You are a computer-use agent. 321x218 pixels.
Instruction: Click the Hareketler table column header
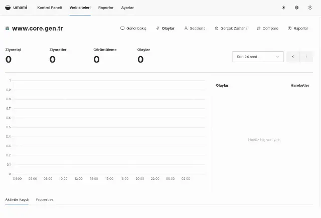(x=300, y=86)
